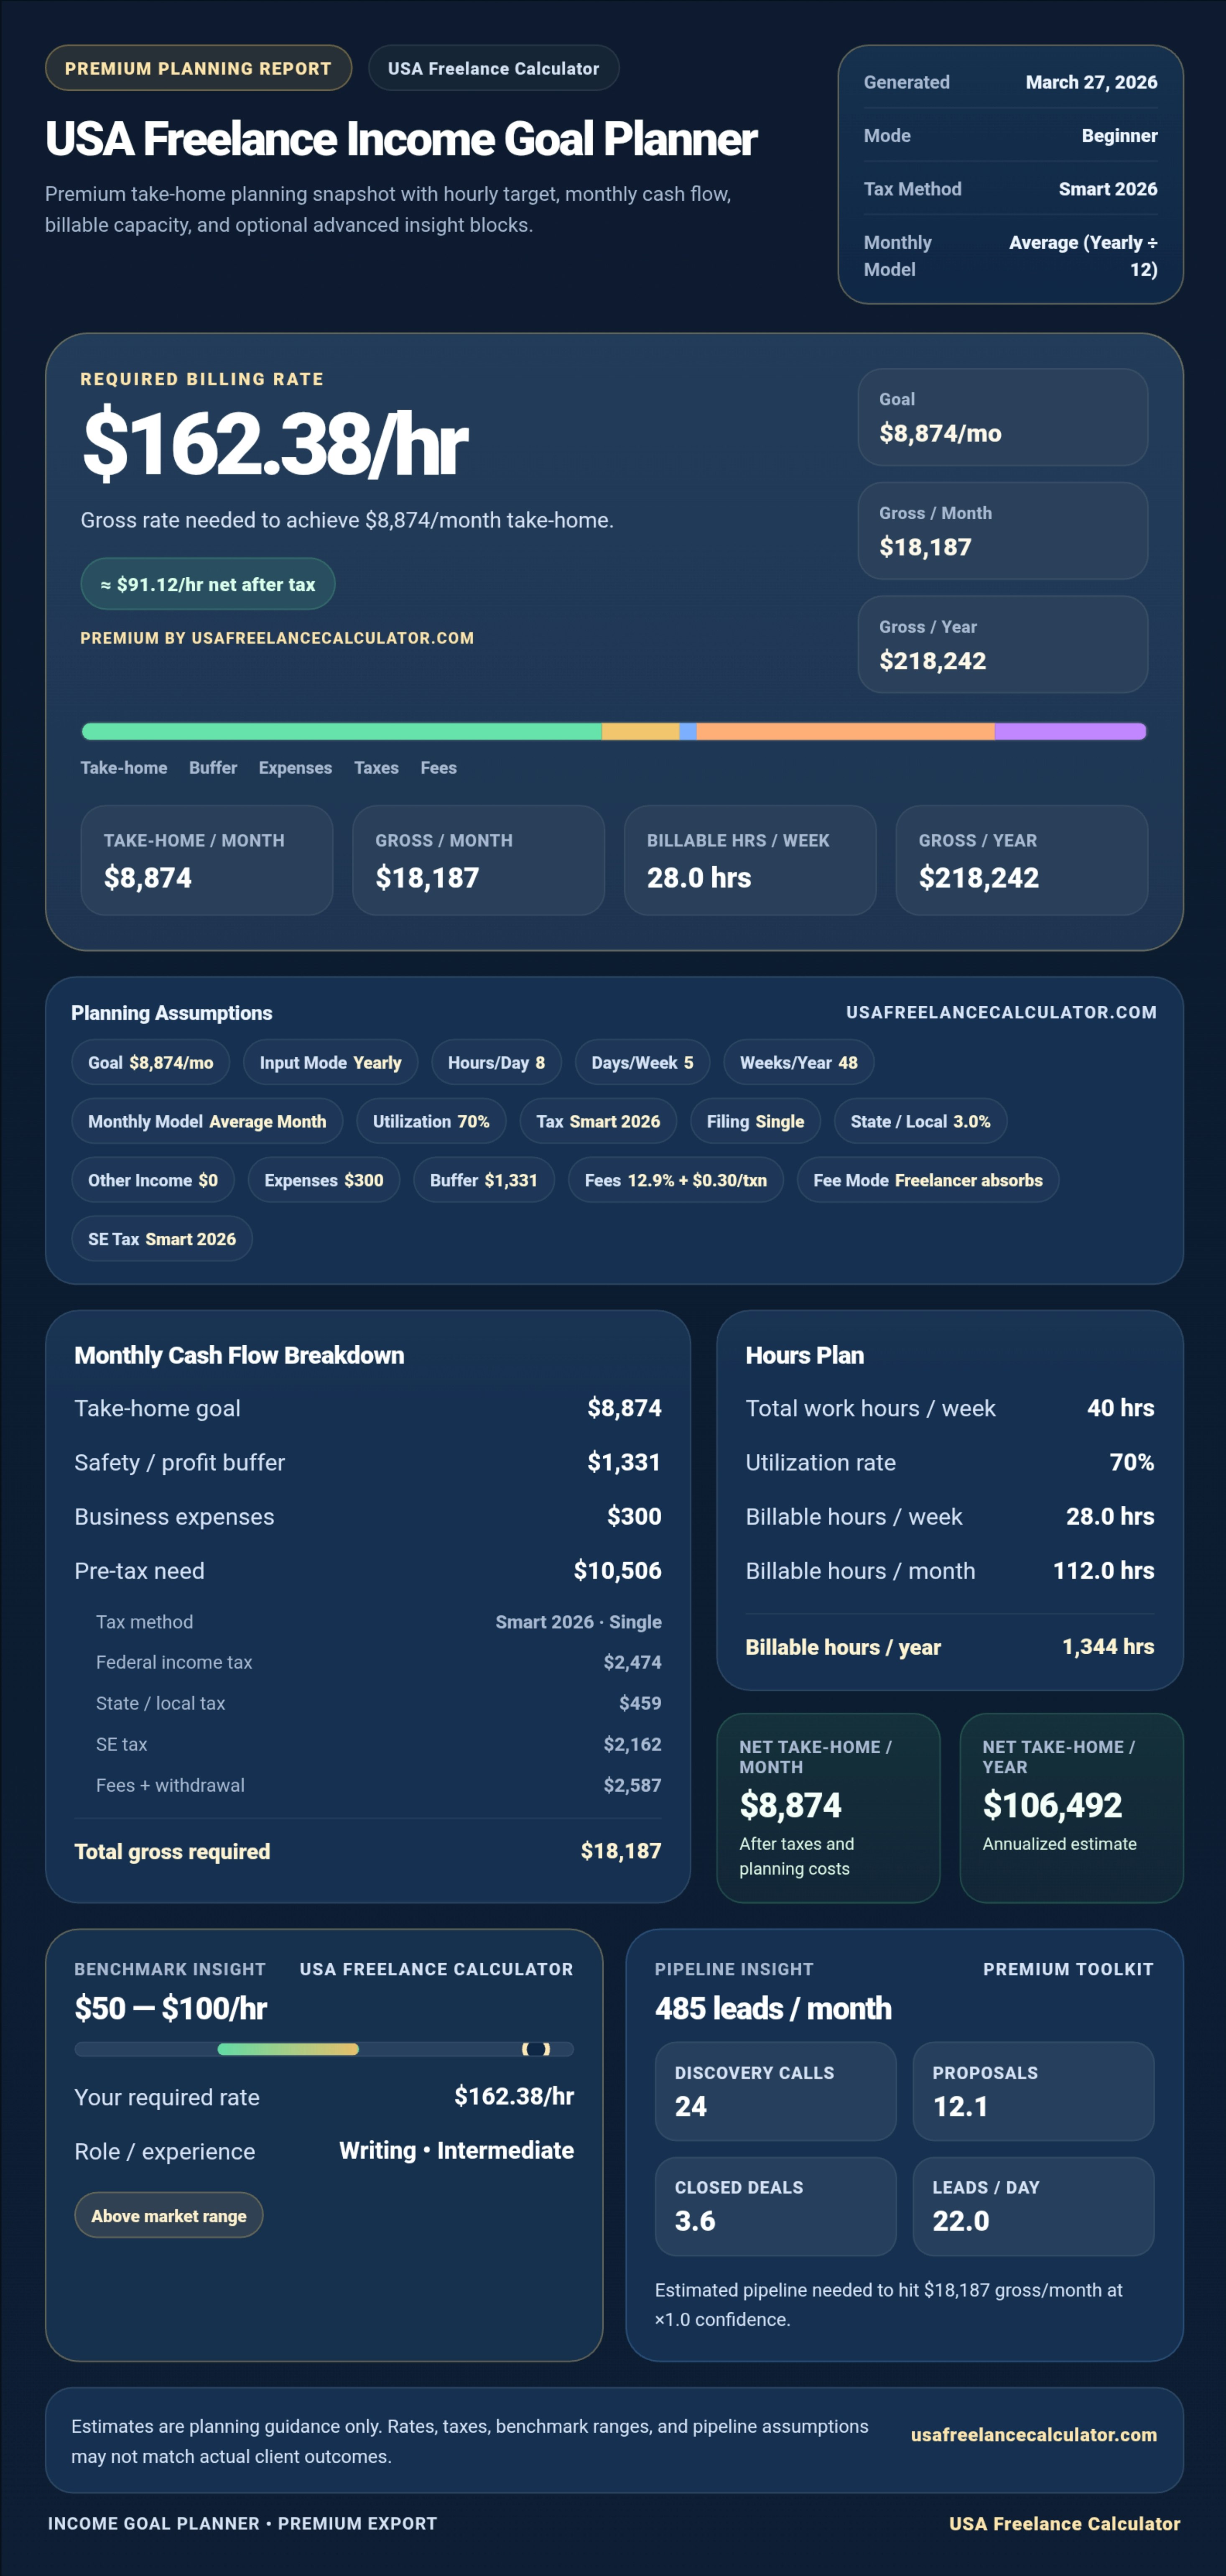This screenshot has width=1226, height=2576.
Task: Click the Closed Deals 3.6 card
Action: click(x=775, y=2206)
